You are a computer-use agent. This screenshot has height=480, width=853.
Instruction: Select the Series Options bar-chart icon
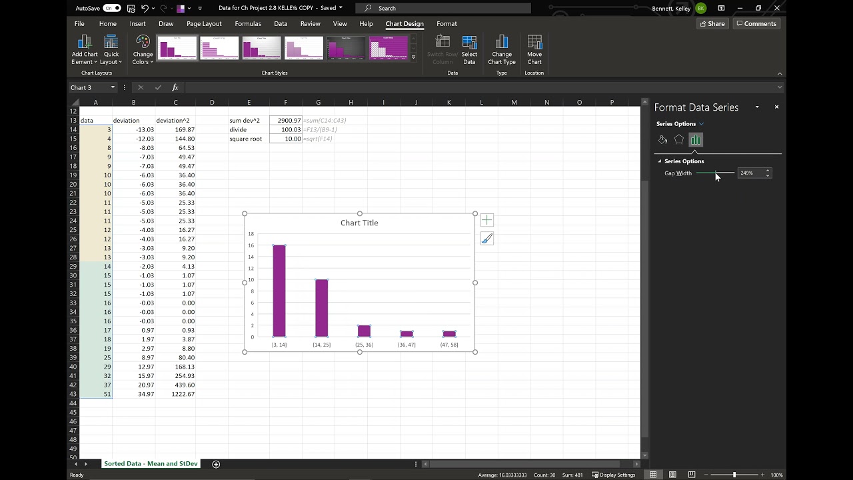pos(696,139)
